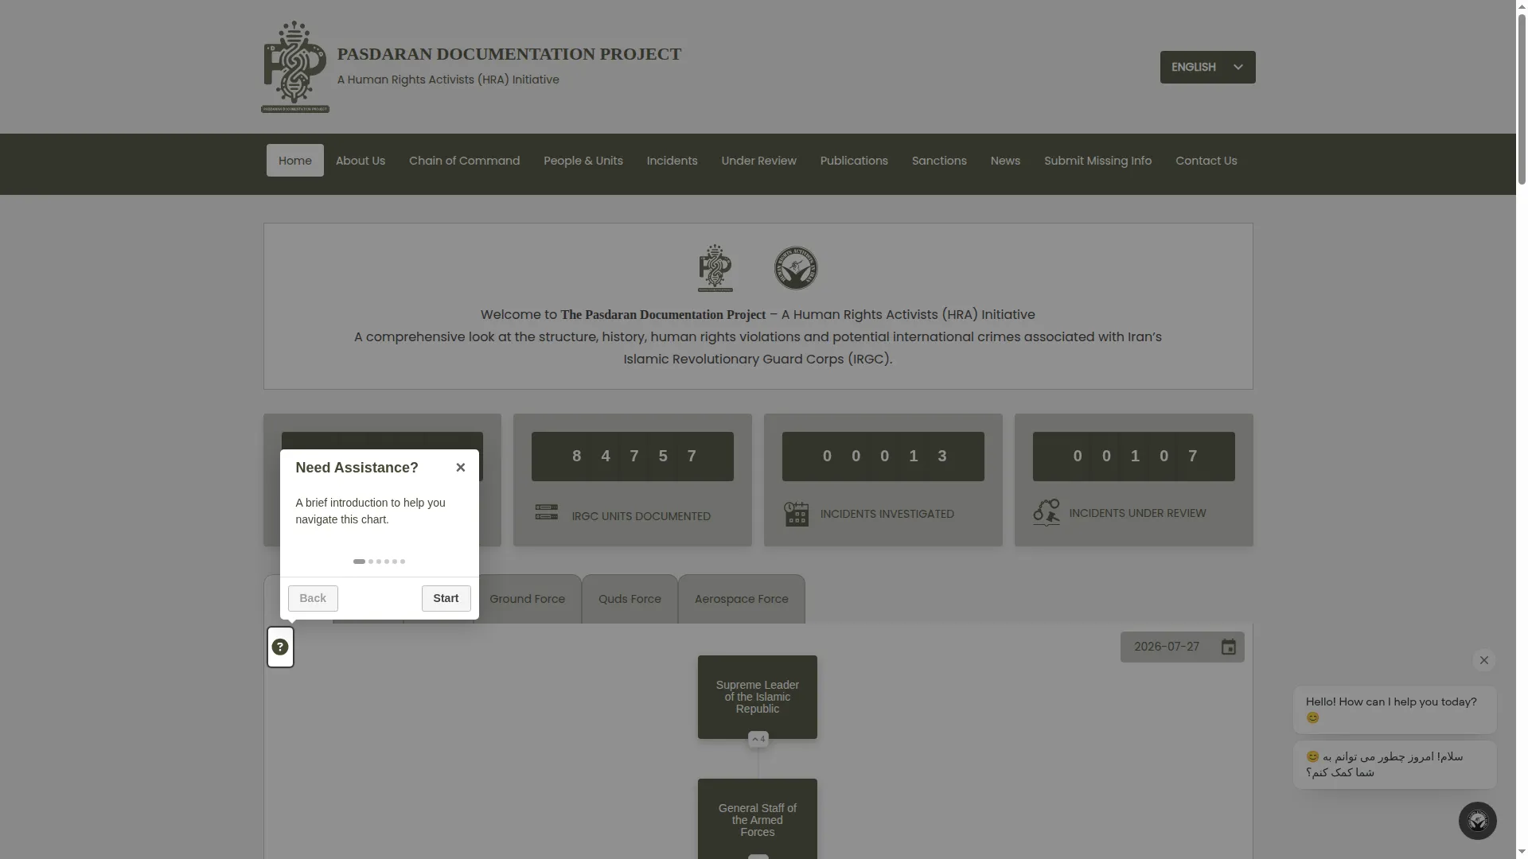Navigate to People & Units

click(x=583, y=161)
